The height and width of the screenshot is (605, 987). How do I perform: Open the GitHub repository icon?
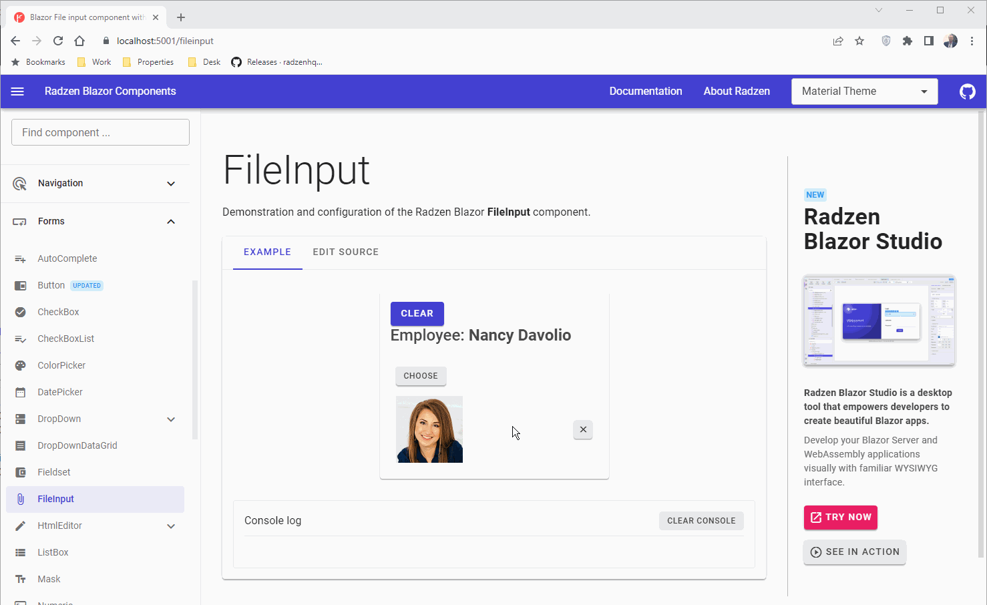pyautogui.click(x=967, y=91)
